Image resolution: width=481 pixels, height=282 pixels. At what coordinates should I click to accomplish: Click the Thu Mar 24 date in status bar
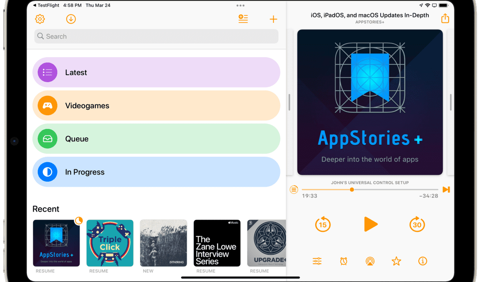[98, 5]
